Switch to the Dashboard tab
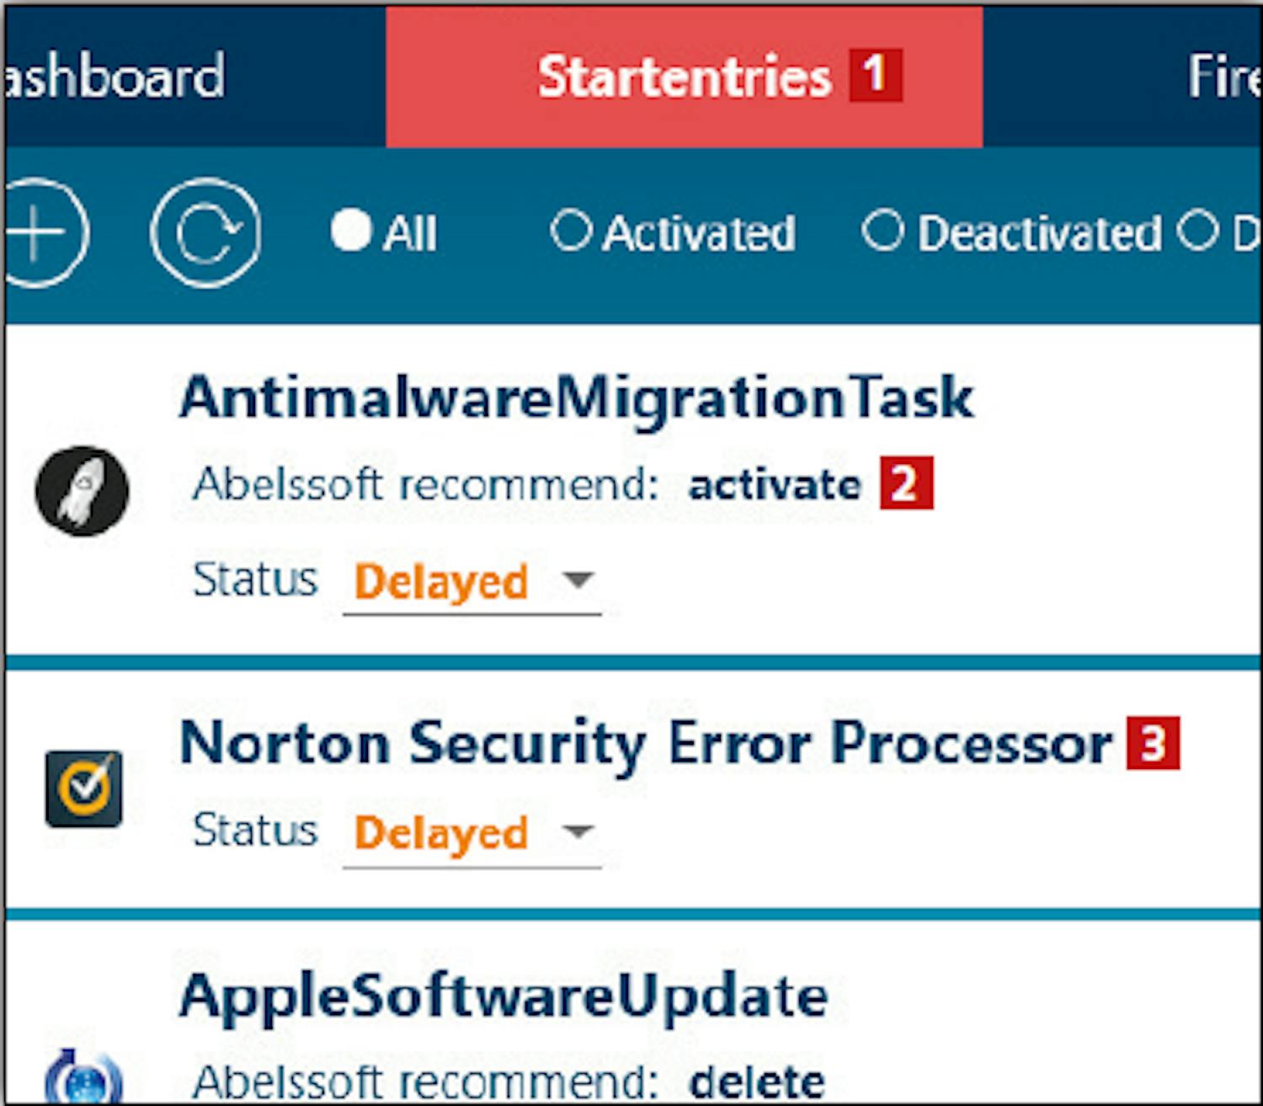This screenshot has width=1263, height=1106. click(x=115, y=77)
